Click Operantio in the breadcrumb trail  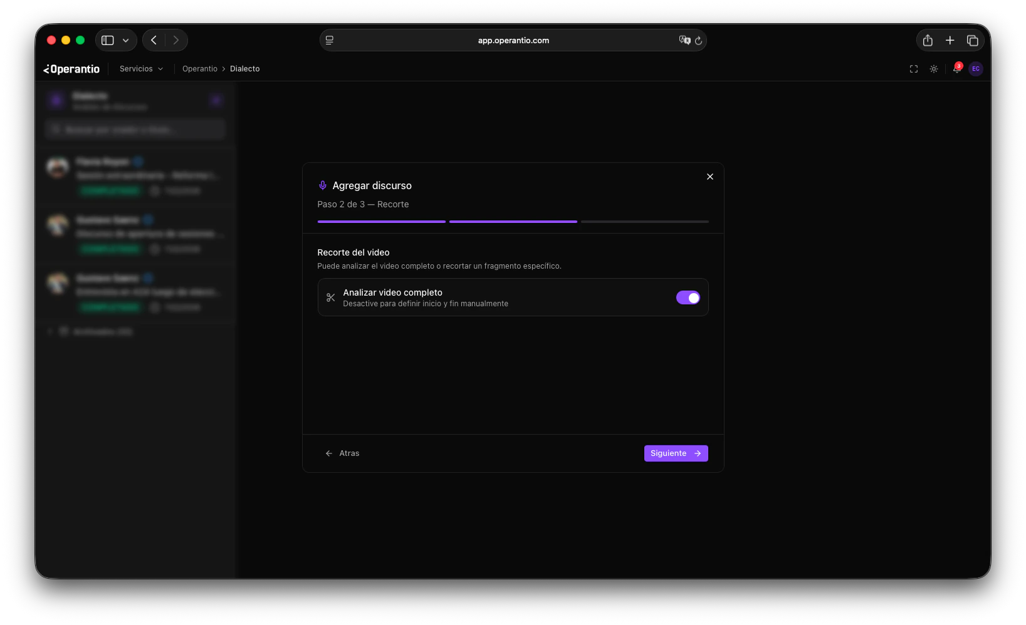199,69
